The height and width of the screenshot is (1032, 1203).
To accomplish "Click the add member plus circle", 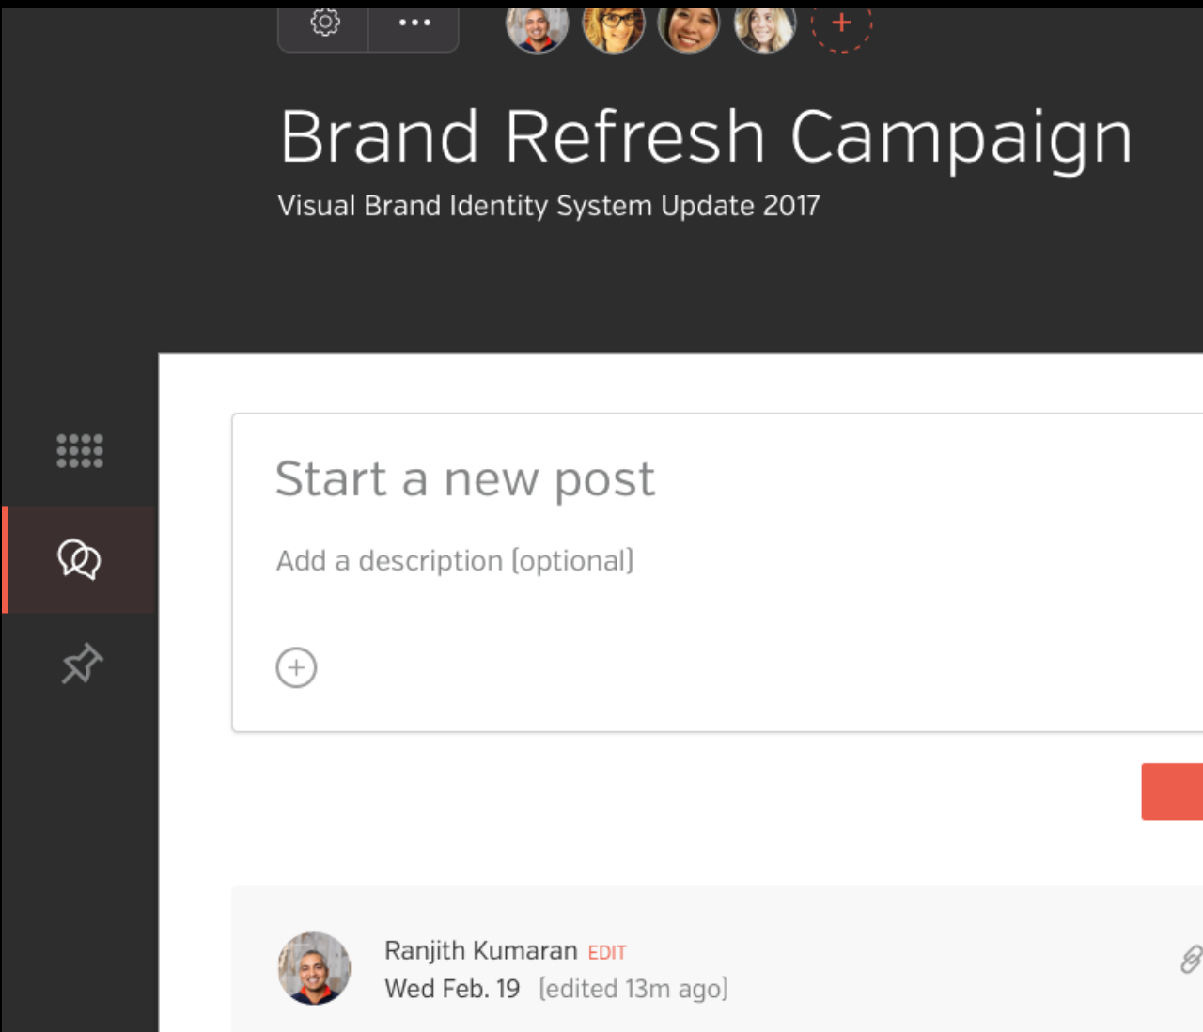I will click(x=842, y=23).
